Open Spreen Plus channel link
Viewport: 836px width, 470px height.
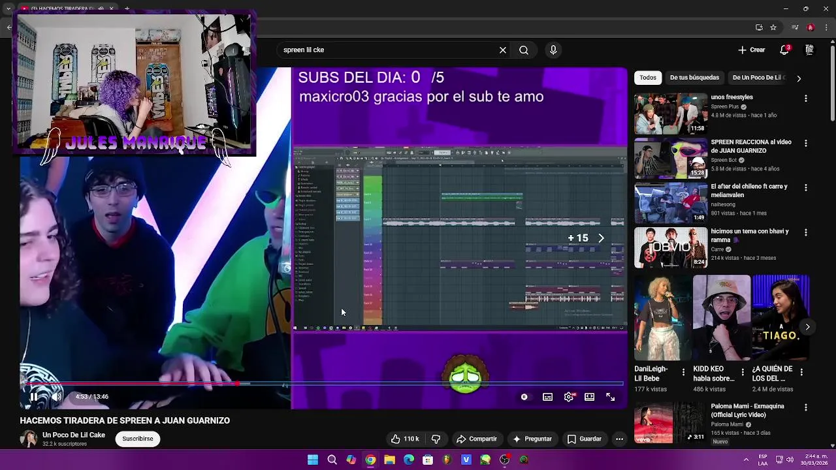(x=725, y=106)
